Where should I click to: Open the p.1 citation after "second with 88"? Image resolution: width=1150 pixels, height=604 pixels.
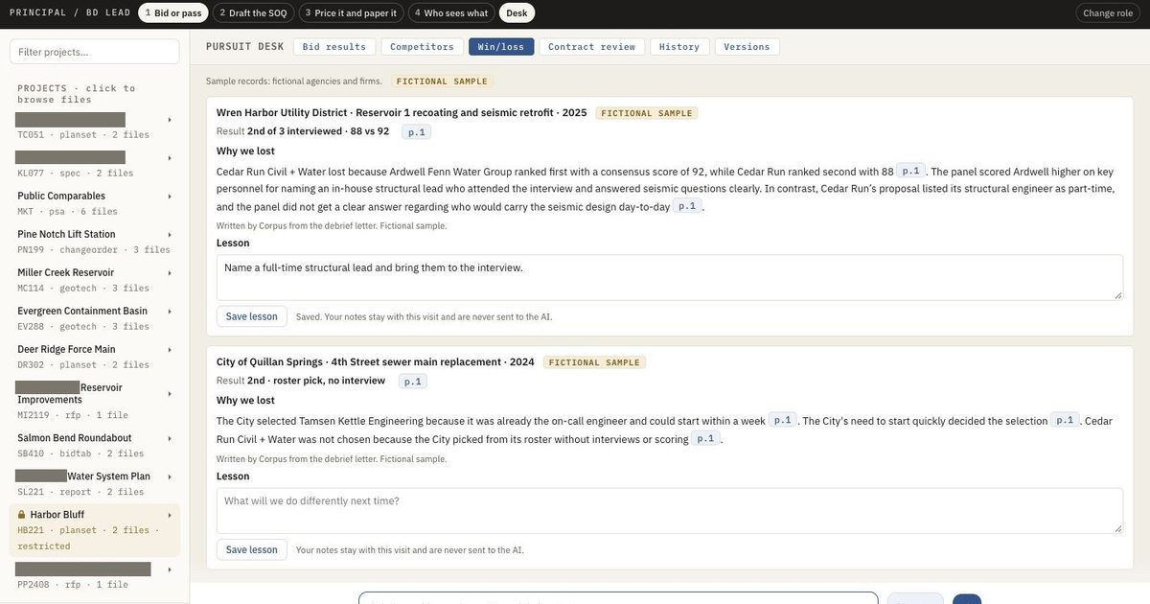pos(910,171)
